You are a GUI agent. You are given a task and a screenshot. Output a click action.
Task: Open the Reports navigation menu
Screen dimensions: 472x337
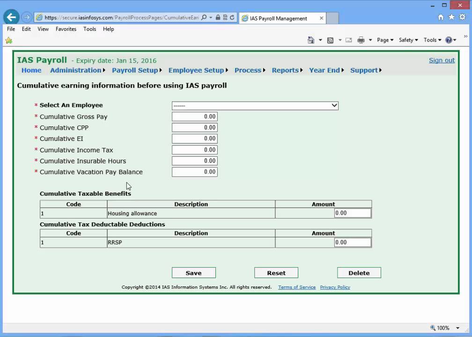pyautogui.click(x=287, y=70)
